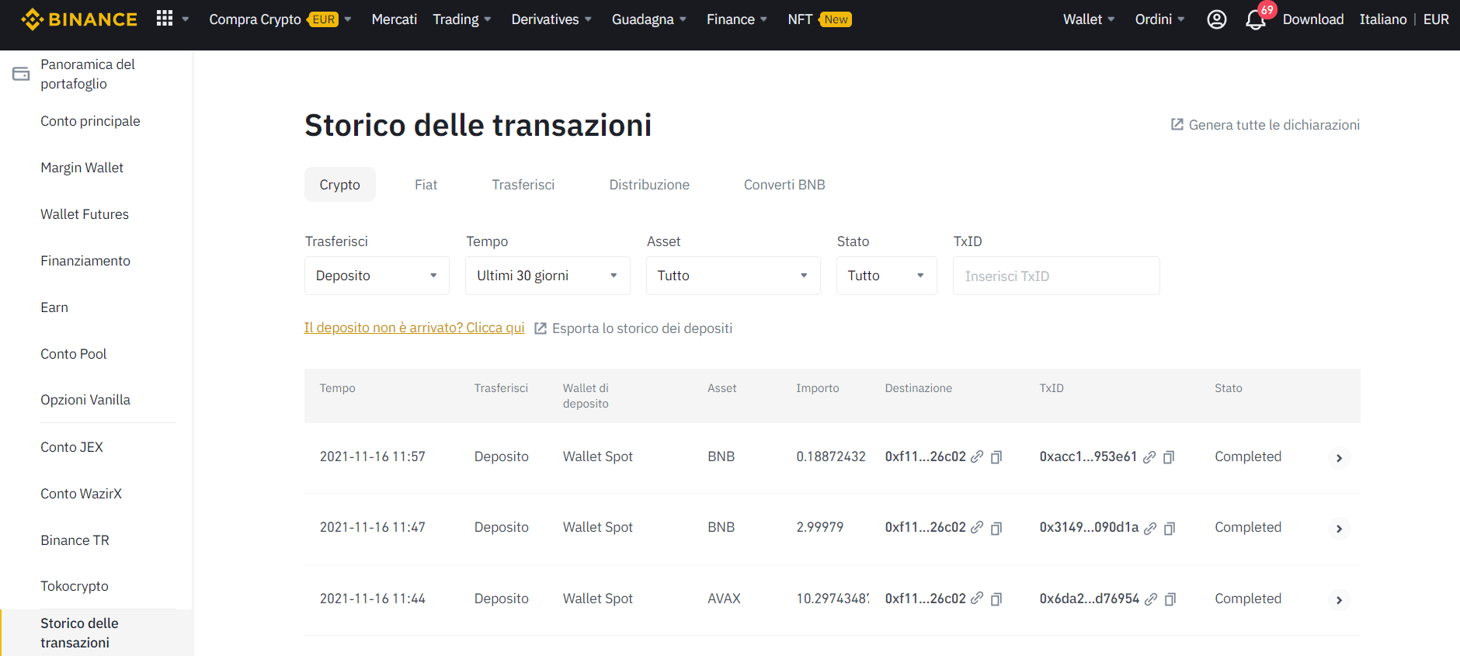Switch to the Trasferisci tab
Viewport: 1460px width, 656px height.
(523, 185)
